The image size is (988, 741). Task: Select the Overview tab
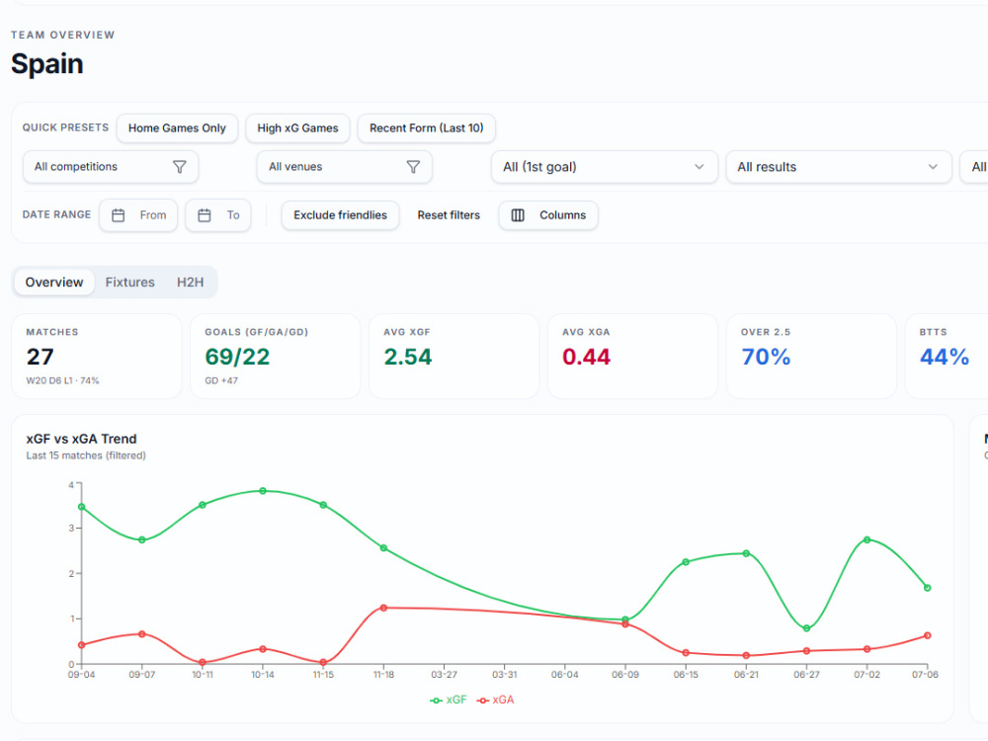[54, 283]
